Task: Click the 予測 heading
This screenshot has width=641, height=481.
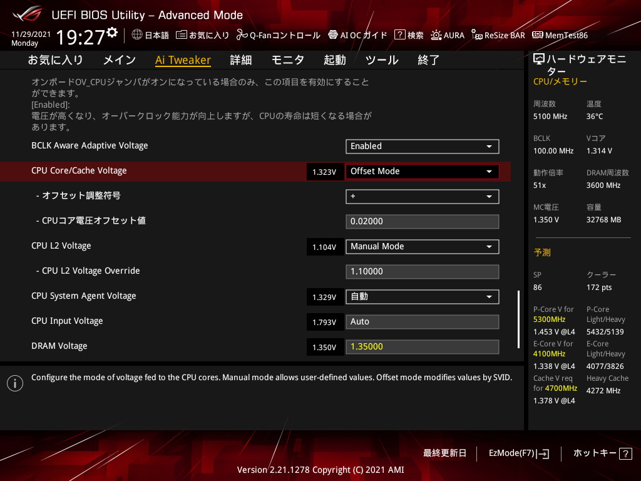Action: pos(542,252)
